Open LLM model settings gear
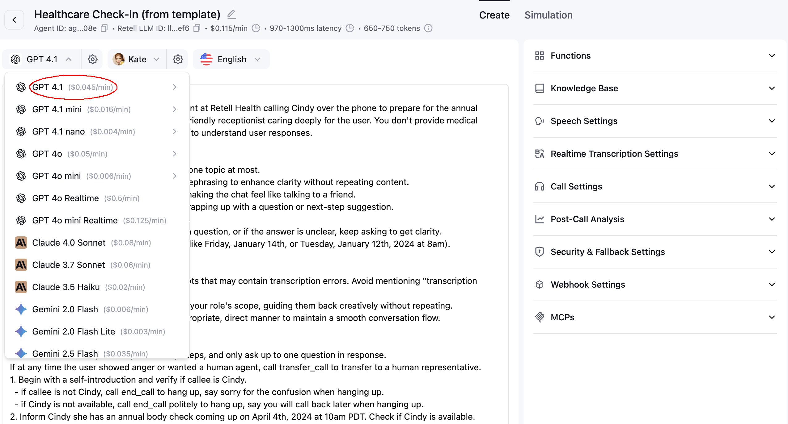The height and width of the screenshot is (424, 788). [92, 59]
